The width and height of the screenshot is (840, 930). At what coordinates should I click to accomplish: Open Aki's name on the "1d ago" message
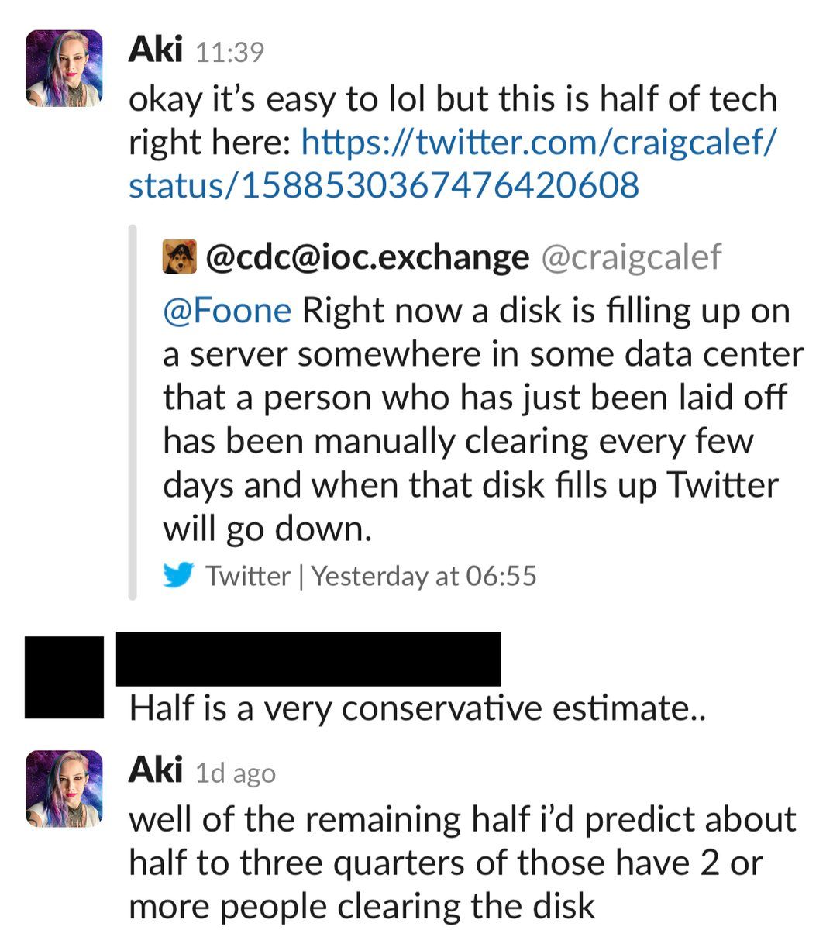(154, 771)
